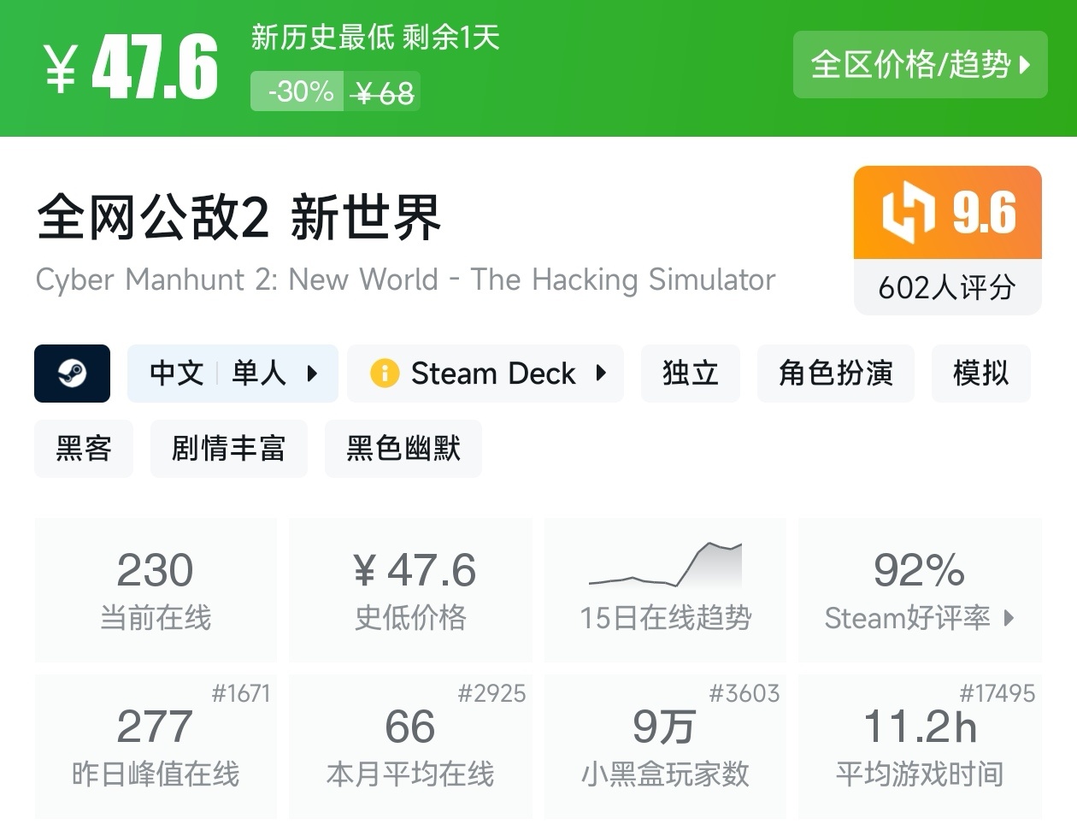This screenshot has width=1077, height=824.
Task: Select the 模拟 tag
Action: (980, 374)
